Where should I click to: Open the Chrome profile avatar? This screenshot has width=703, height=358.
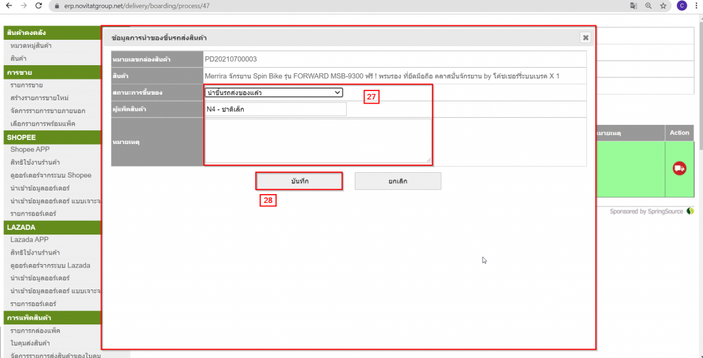(x=681, y=5)
